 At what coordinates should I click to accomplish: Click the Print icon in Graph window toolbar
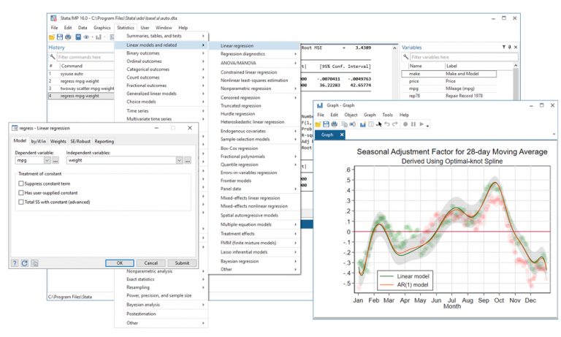tap(334, 124)
